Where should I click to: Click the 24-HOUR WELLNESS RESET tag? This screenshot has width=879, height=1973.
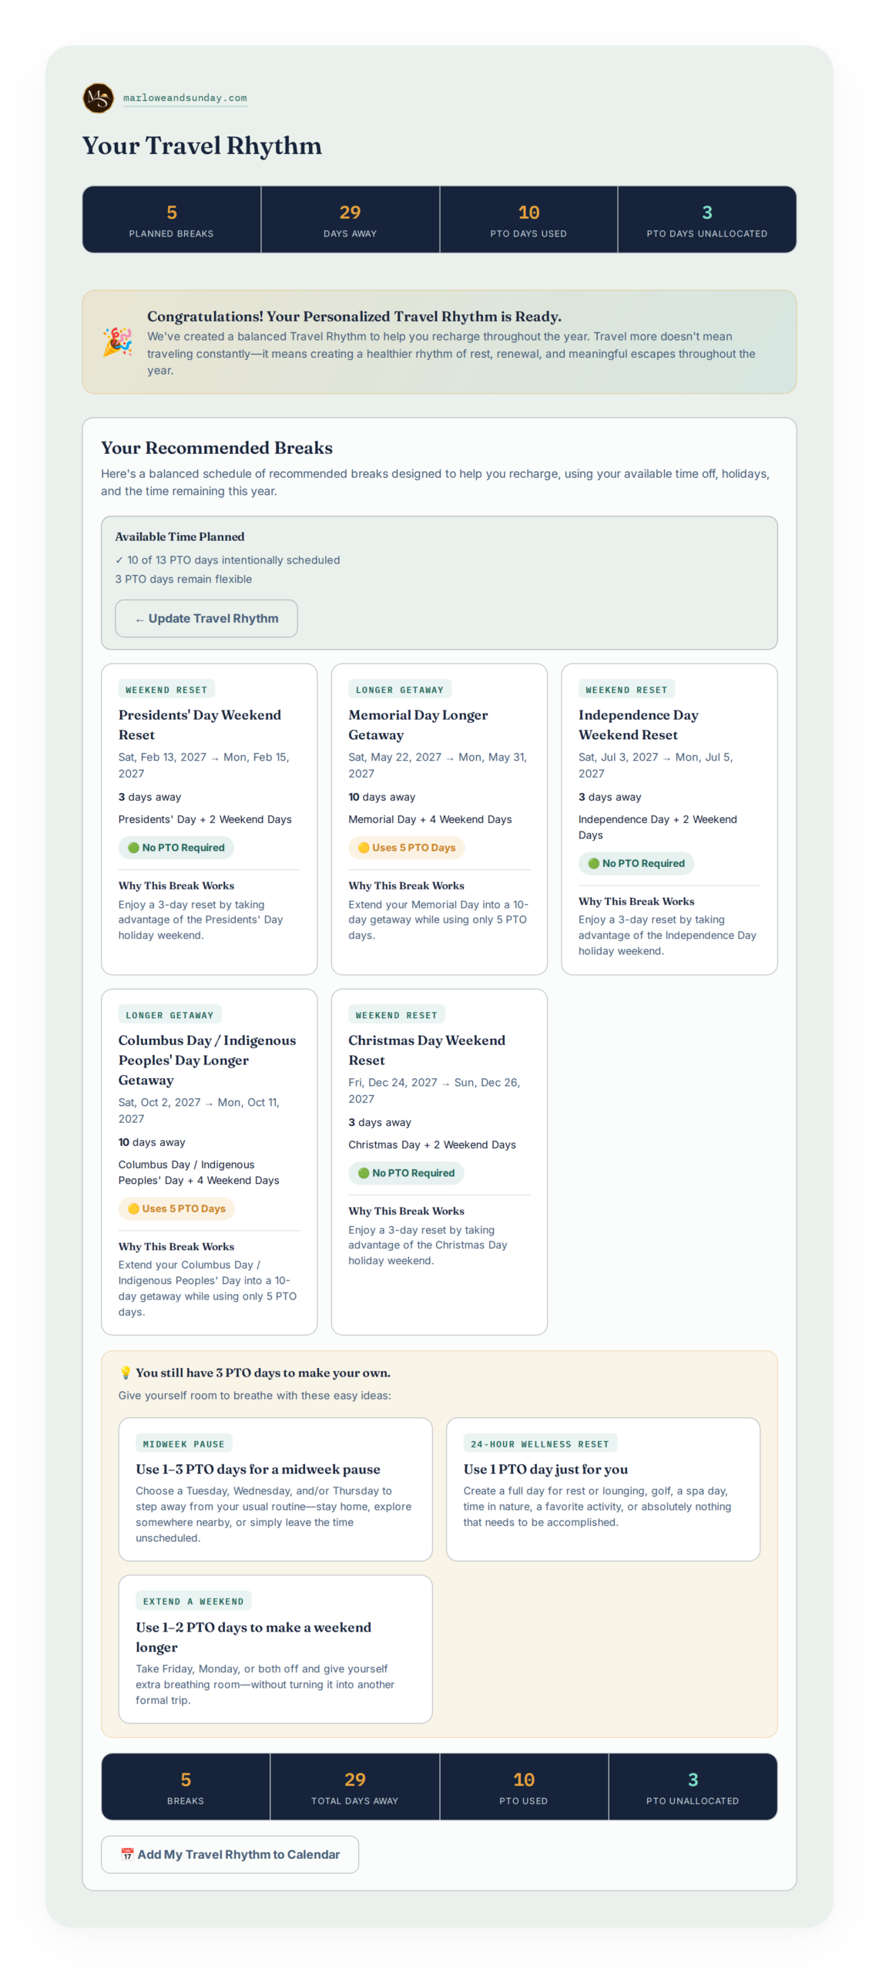(x=539, y=1443)
